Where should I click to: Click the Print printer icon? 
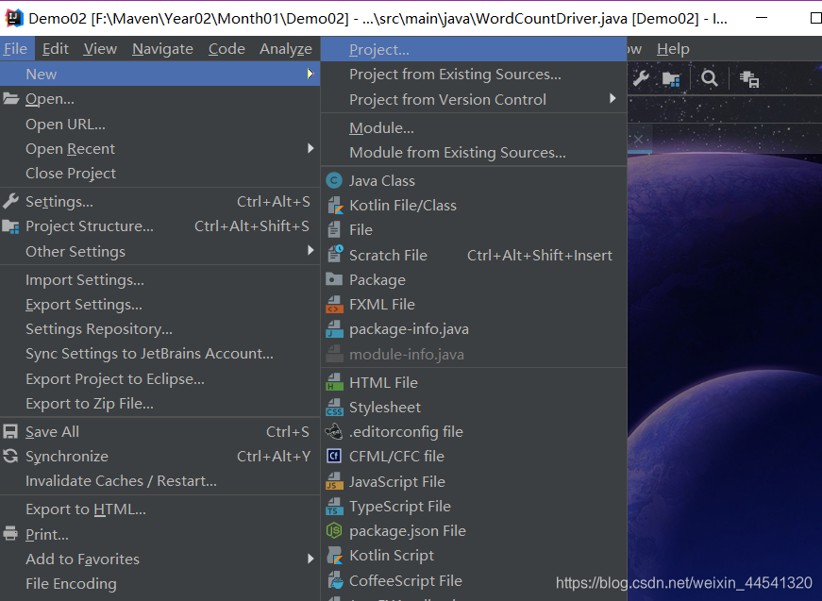point(10,533)
